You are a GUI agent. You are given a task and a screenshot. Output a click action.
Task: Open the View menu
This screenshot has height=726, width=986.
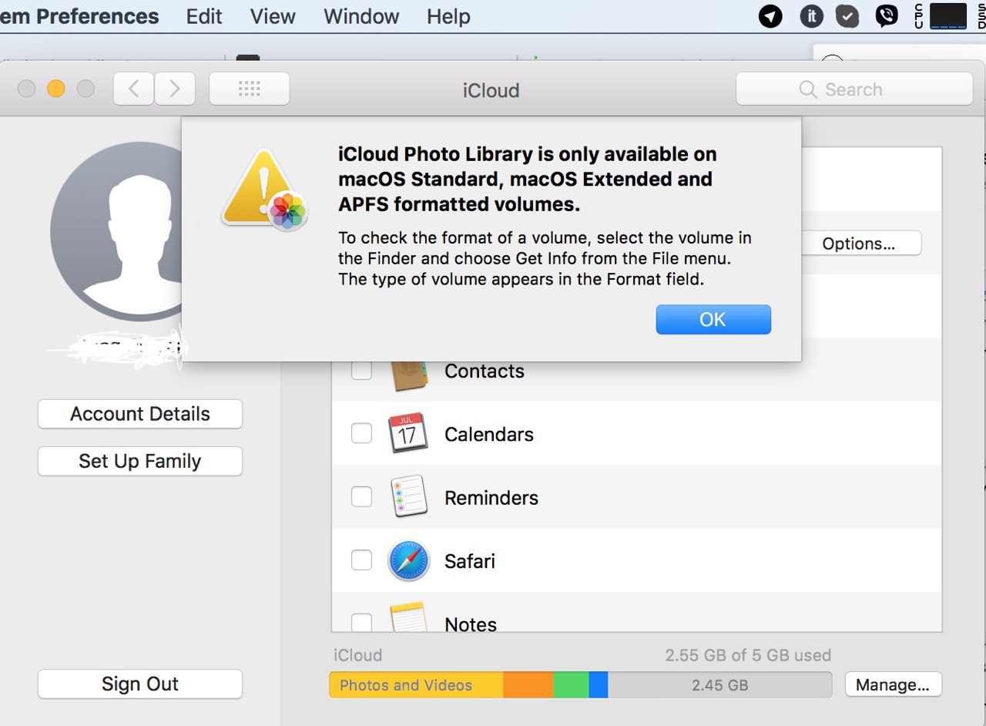(x=273, y=16)
